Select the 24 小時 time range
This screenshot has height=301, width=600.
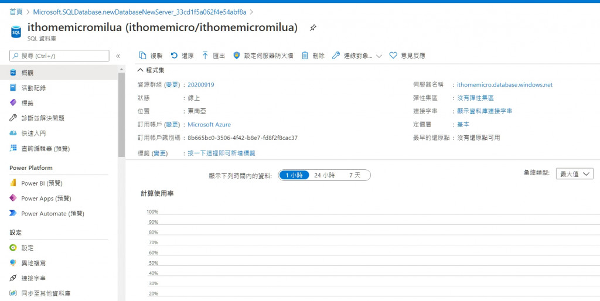click(x=325, y=175)
